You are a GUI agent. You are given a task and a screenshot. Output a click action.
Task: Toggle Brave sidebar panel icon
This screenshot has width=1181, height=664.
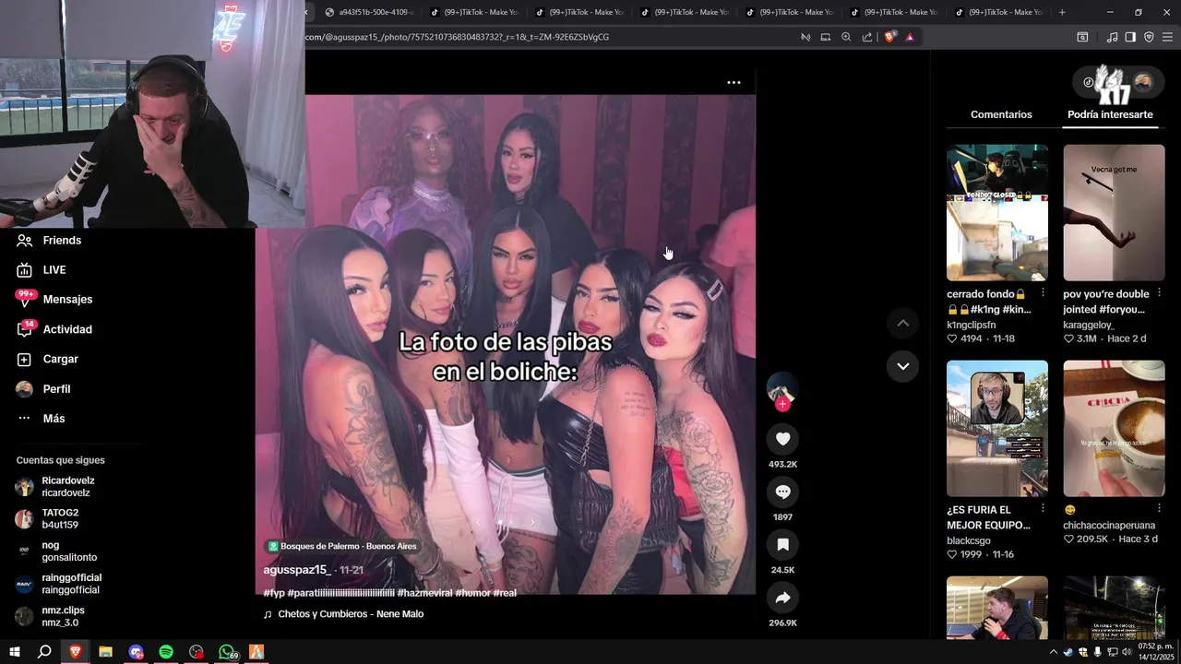(1130, 37)
